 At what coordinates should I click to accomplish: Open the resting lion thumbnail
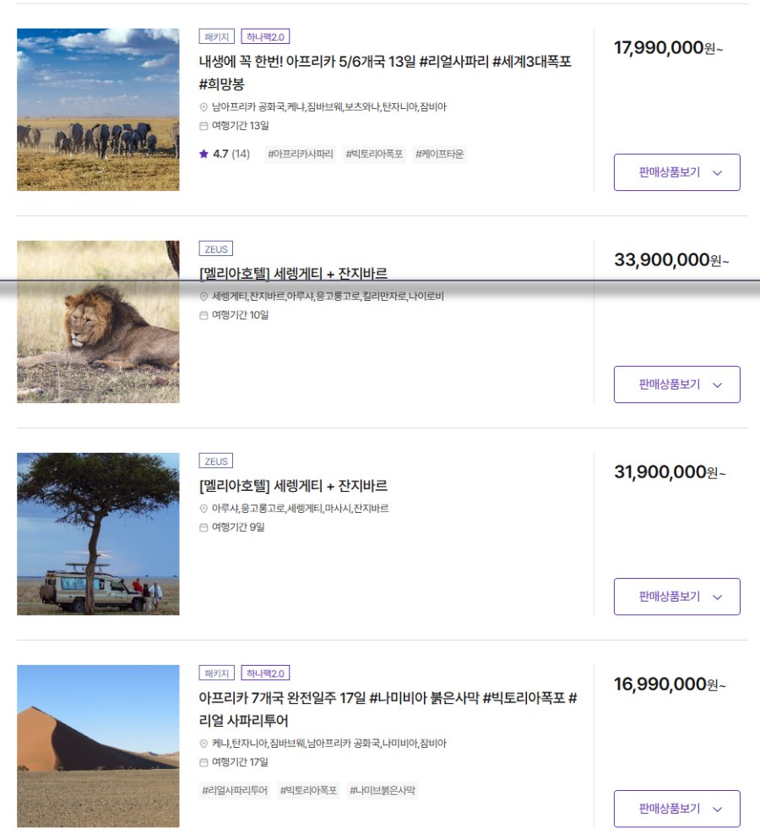click(x=98, y=322)
